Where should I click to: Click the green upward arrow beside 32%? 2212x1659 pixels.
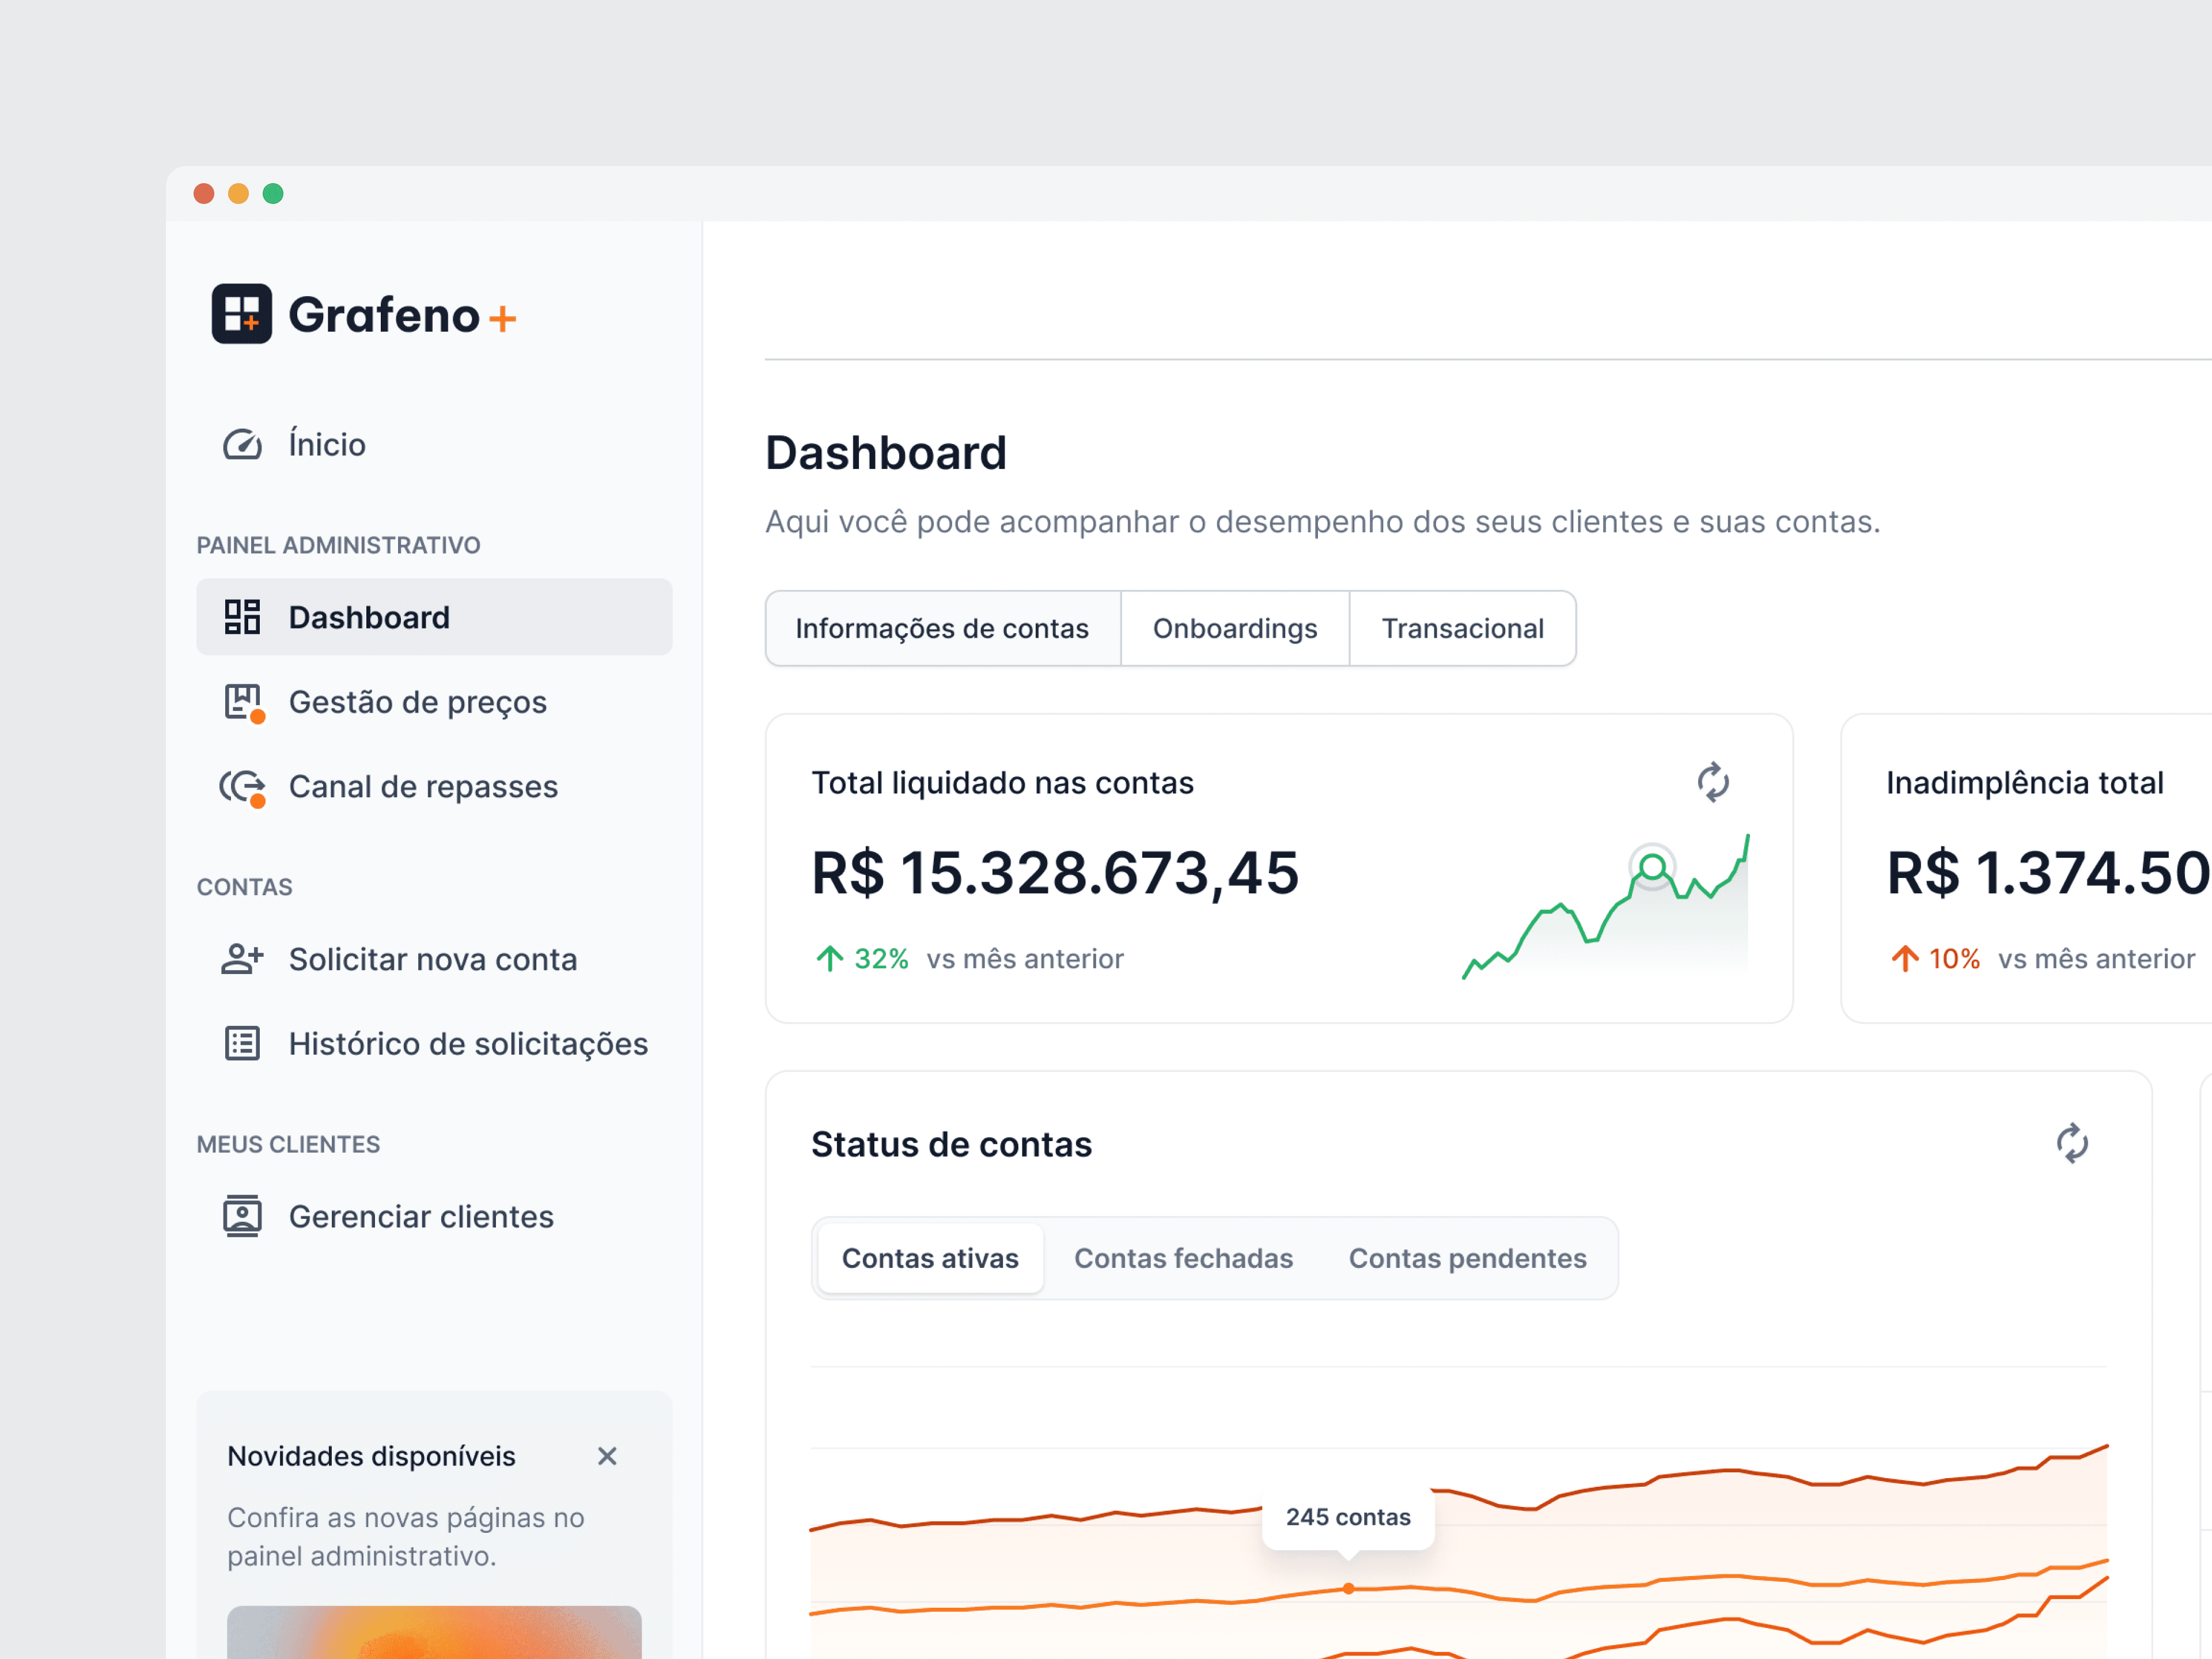(829, 959)
